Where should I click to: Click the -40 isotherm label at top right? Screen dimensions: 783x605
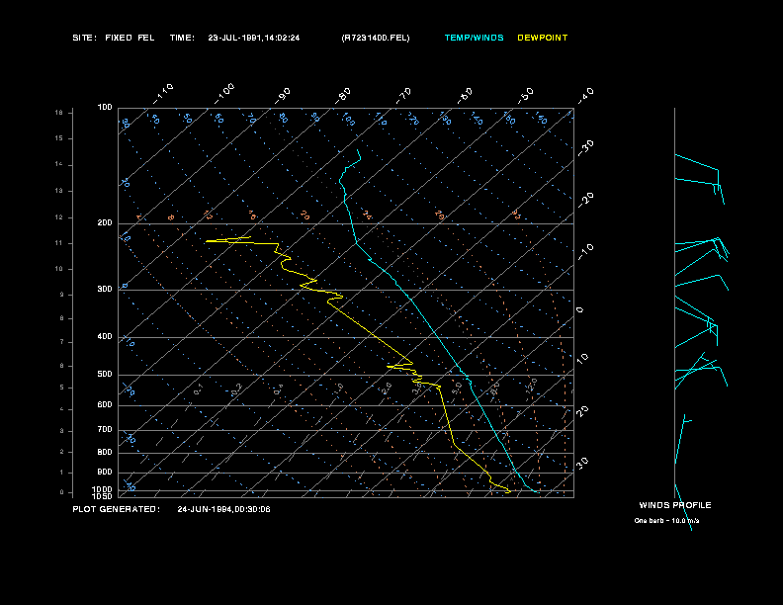click(585, 96)
